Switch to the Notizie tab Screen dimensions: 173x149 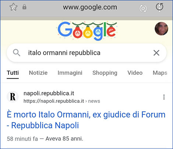click(x=38, y=73)
